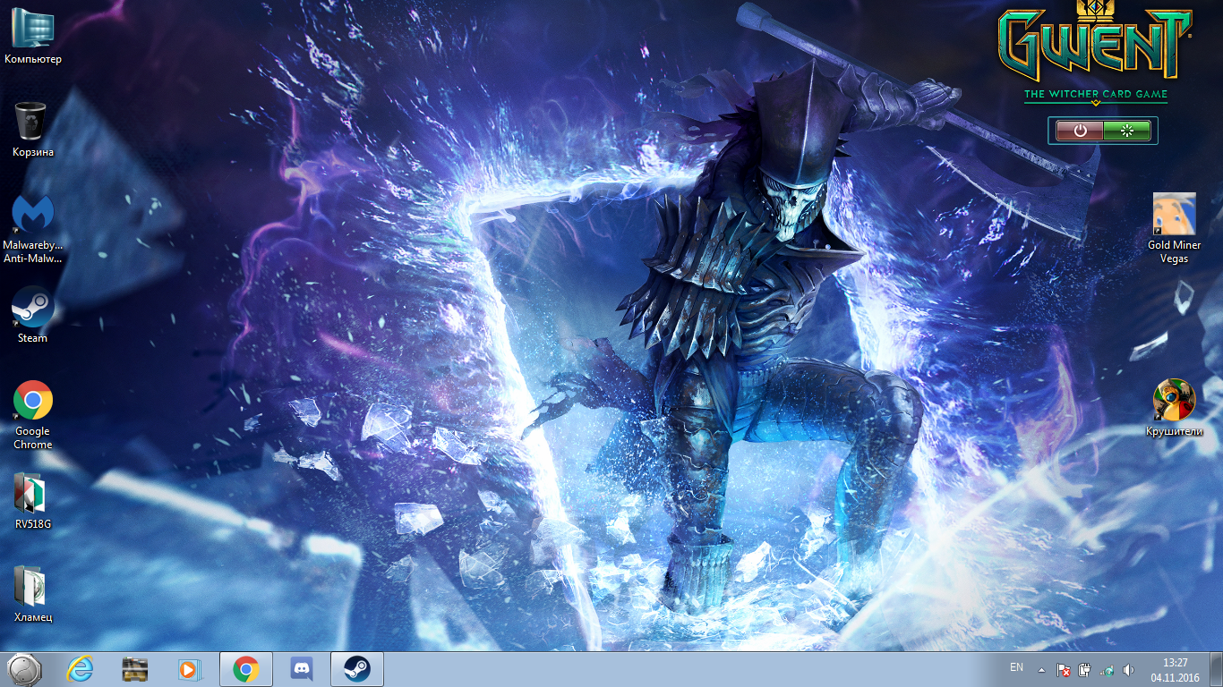Click the Show desktop strip
Screen dimensions: 1223x687
coord(1216,669)
